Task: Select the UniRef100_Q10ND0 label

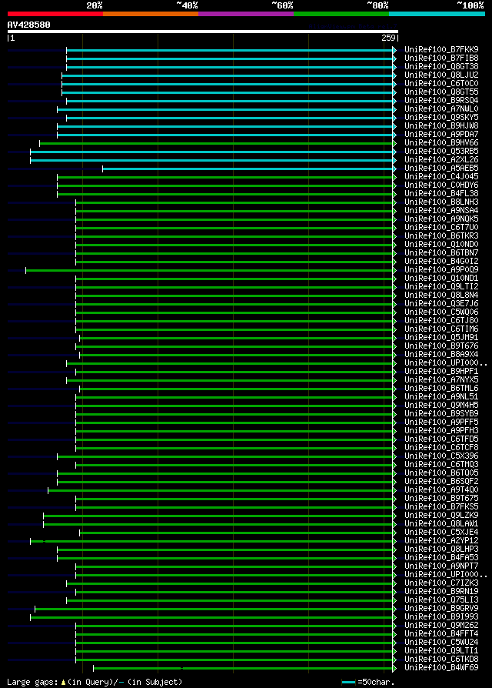Action: (x=441, y=245)
